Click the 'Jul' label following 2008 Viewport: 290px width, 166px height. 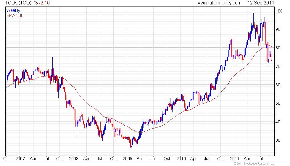click(x=99, y=159)
